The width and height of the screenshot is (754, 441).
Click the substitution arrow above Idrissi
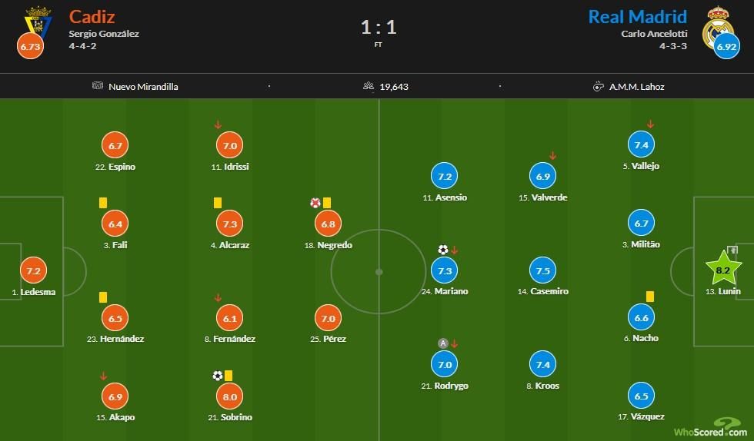click(218, 124)
